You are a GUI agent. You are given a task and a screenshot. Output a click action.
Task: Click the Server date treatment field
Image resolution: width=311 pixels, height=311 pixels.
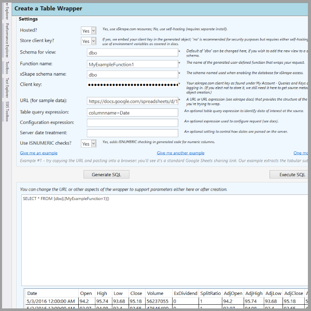pyautogui.click(x=132, y=133)
